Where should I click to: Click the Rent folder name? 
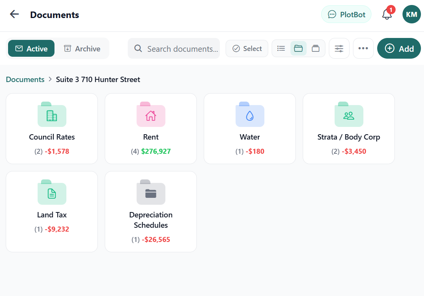point(151,137)
